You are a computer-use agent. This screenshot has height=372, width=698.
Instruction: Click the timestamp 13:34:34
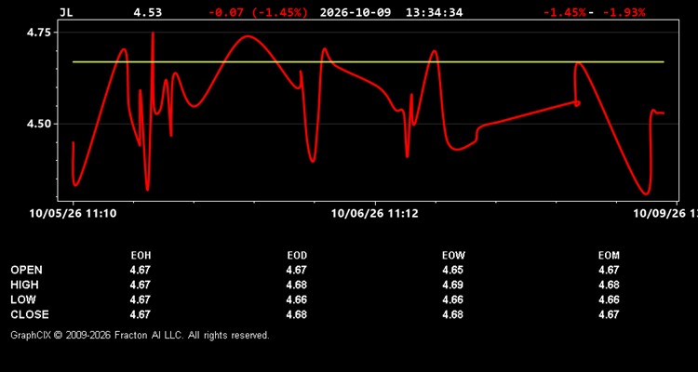point(434,12)
